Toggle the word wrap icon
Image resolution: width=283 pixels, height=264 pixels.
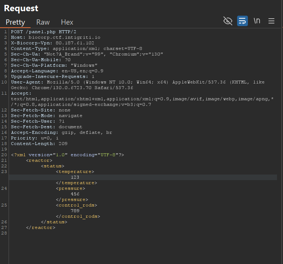pos(242,21)
